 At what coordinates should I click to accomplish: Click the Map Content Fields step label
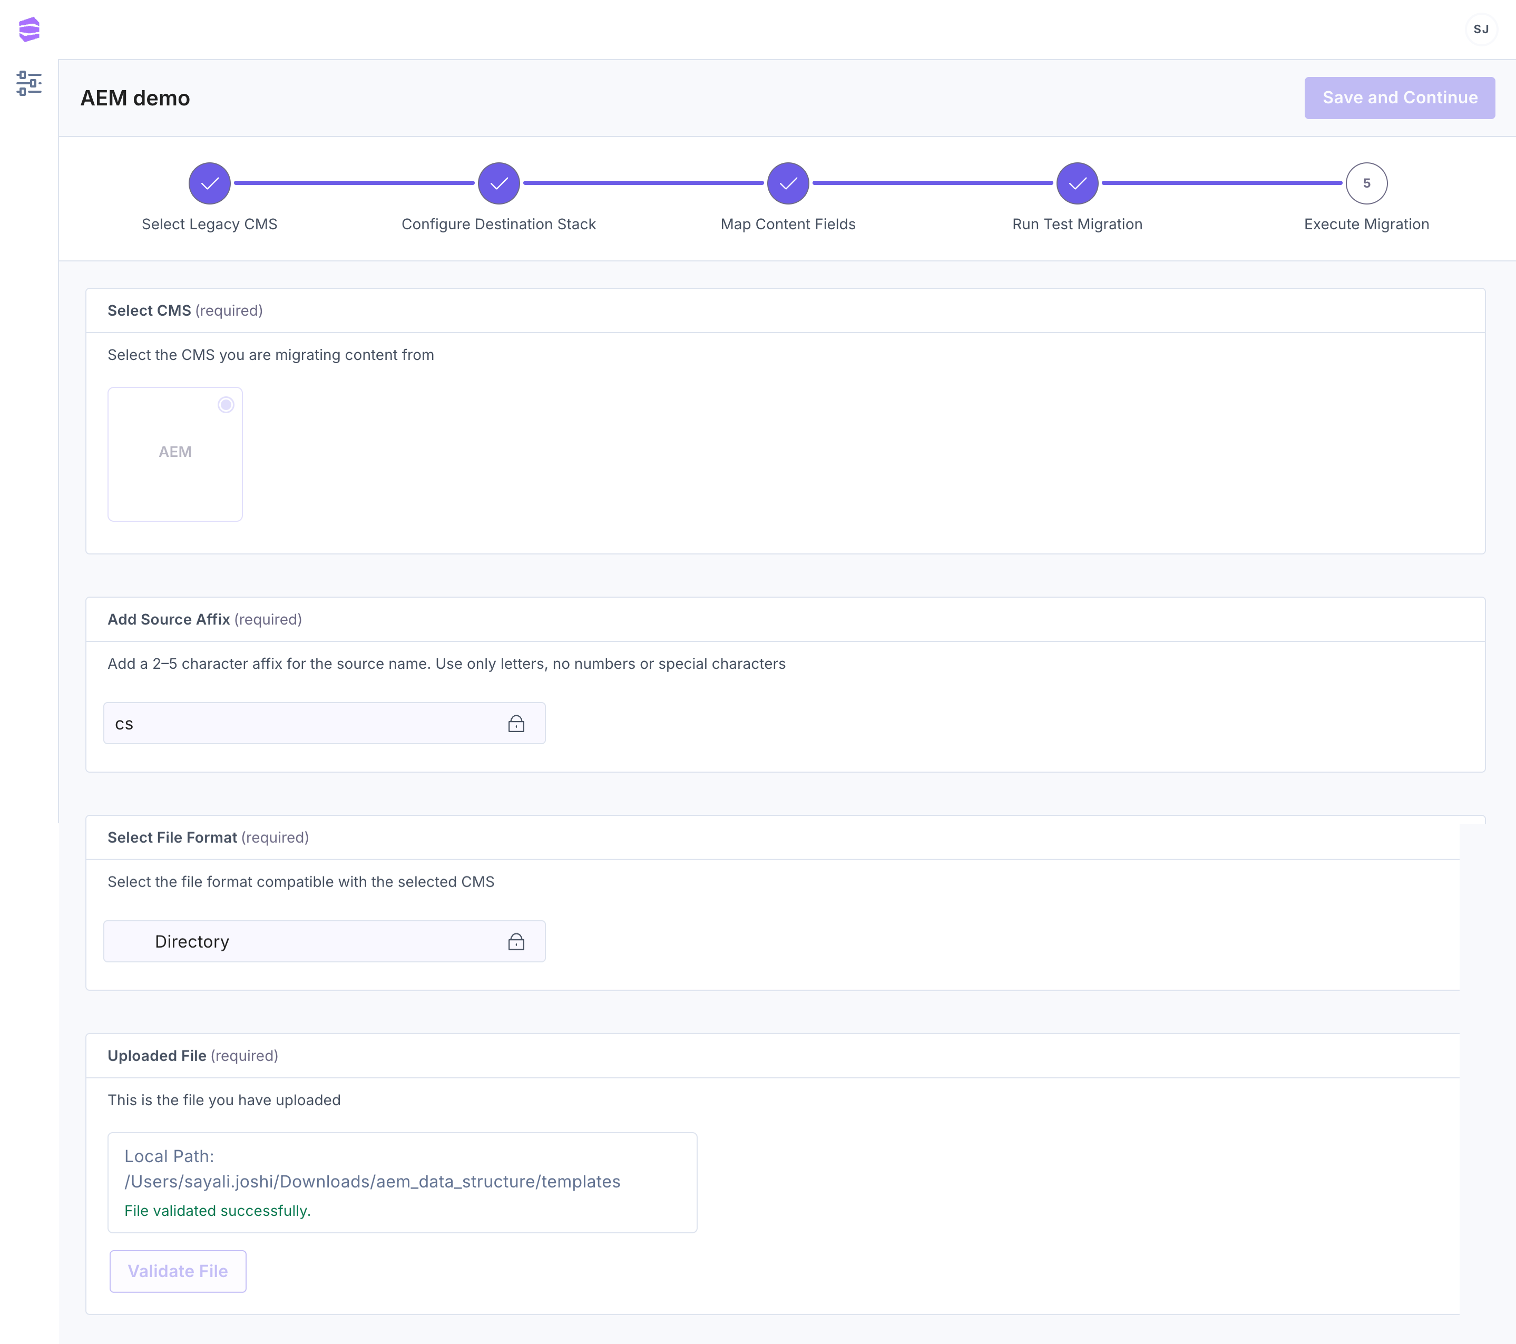tap(788, 225)
